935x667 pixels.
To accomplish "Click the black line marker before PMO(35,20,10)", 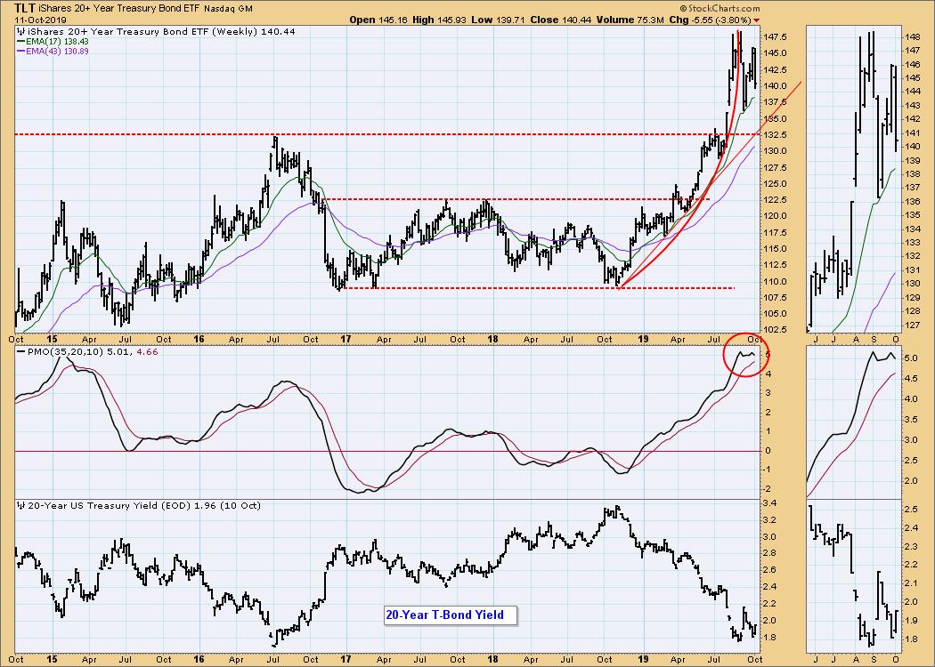I will (x=20, y=352).
